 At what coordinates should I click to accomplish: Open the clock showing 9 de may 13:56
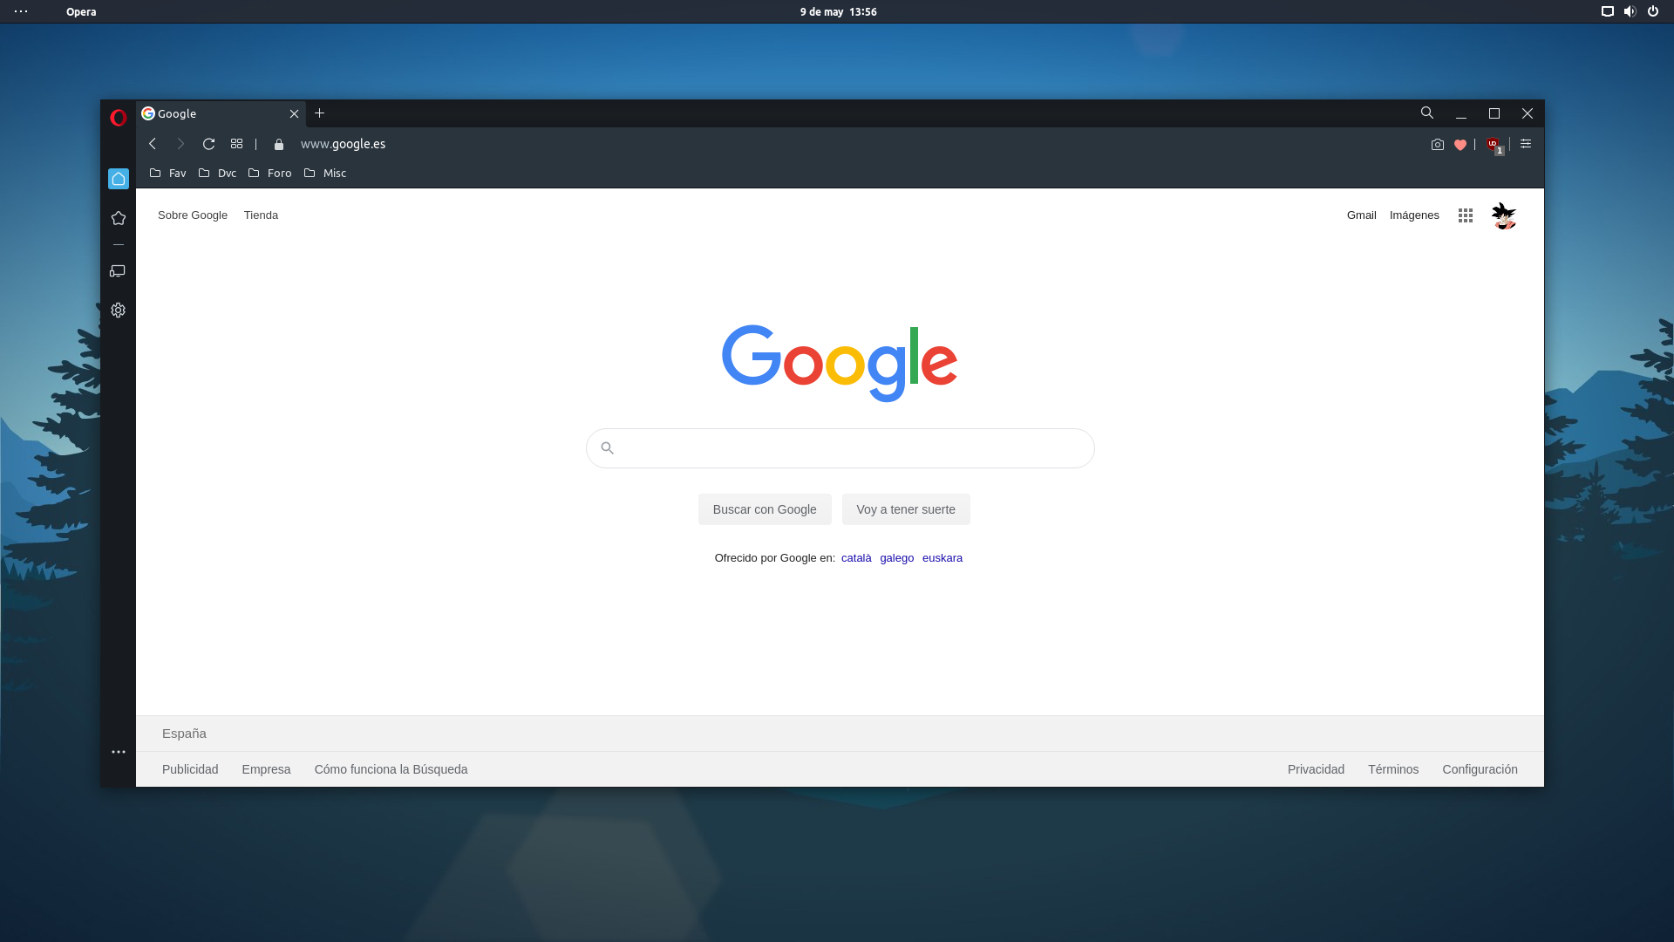point(838,11)
